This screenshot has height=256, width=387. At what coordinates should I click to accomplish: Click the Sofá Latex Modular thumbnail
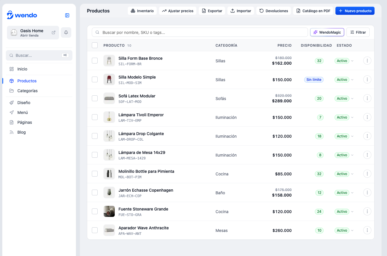coord(109,98)
